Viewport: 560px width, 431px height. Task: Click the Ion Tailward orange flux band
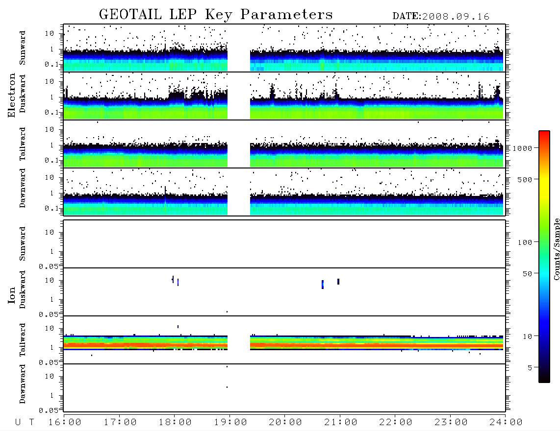(x=283, y=345)
